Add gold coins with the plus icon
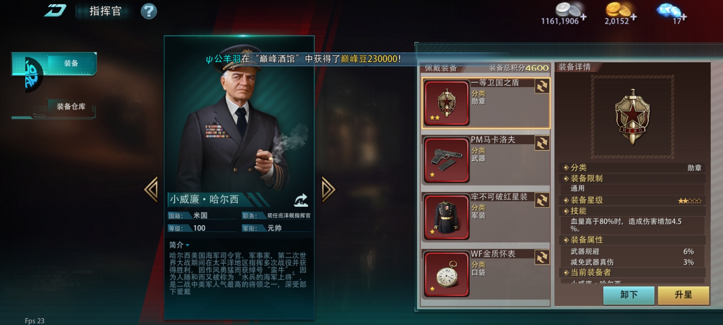Screen dimensions: 723x325 click(634, 17)
